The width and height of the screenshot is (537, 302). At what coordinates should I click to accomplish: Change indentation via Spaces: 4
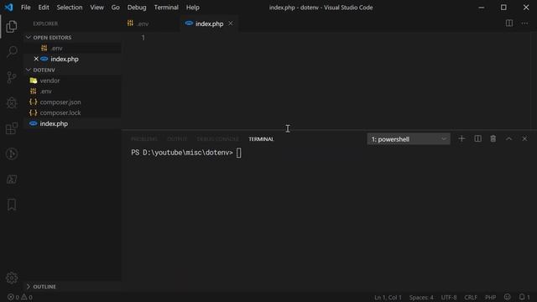click(421, 297)
